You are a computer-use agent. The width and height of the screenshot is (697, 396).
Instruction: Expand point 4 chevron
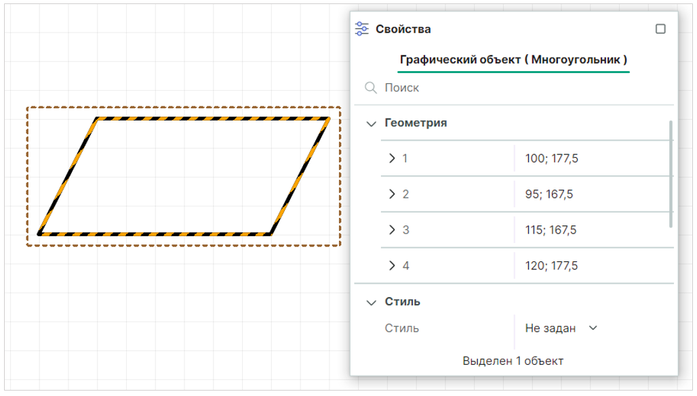coord(392,265)
